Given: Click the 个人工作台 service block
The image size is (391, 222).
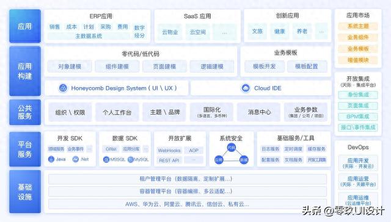Looking at the screenshot, I should tap(117, 112).
